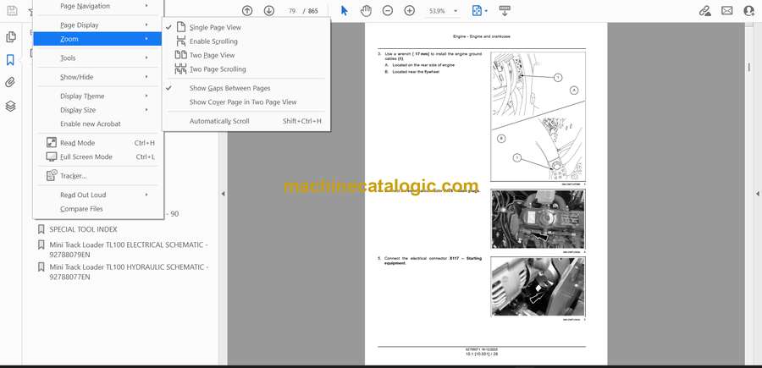Open the Bookmarks panel icon

pyautogui.click(x=10, y=60)
